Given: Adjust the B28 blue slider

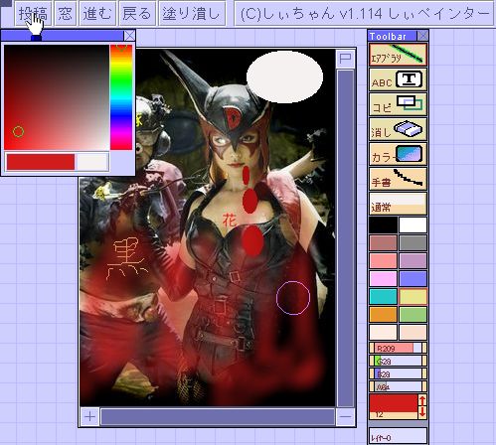Looking at the screenshot, I should tap(398, 373).
